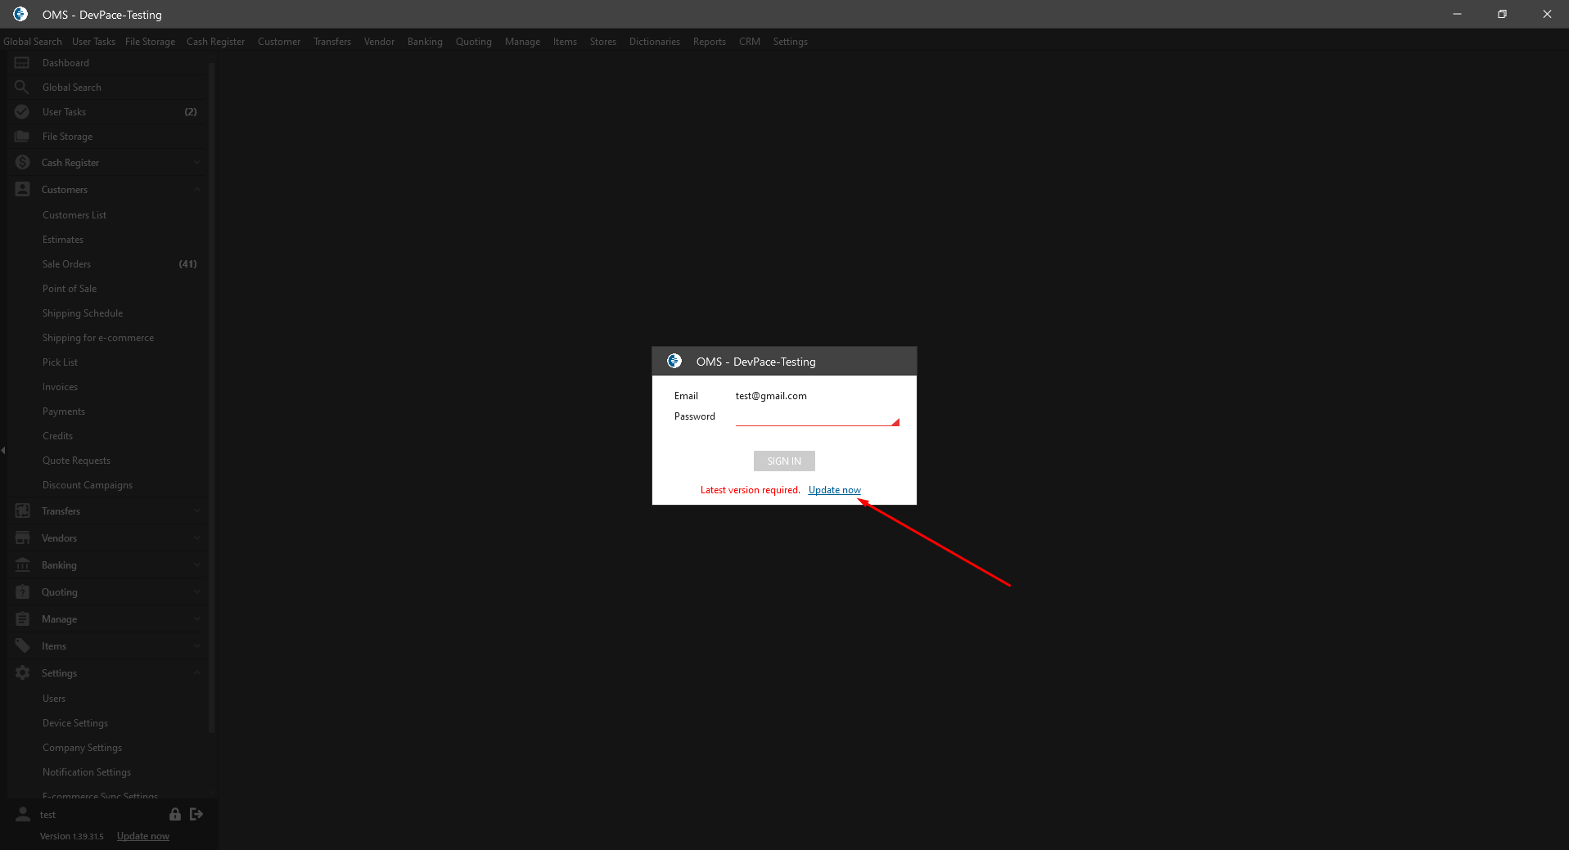Click the Transfers icon in the sidebar
Screen dimensions: 1569x850
click(22, 511)
